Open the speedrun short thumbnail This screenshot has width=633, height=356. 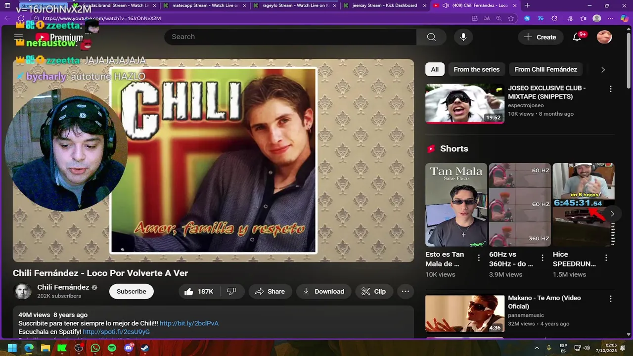(584, 205)
